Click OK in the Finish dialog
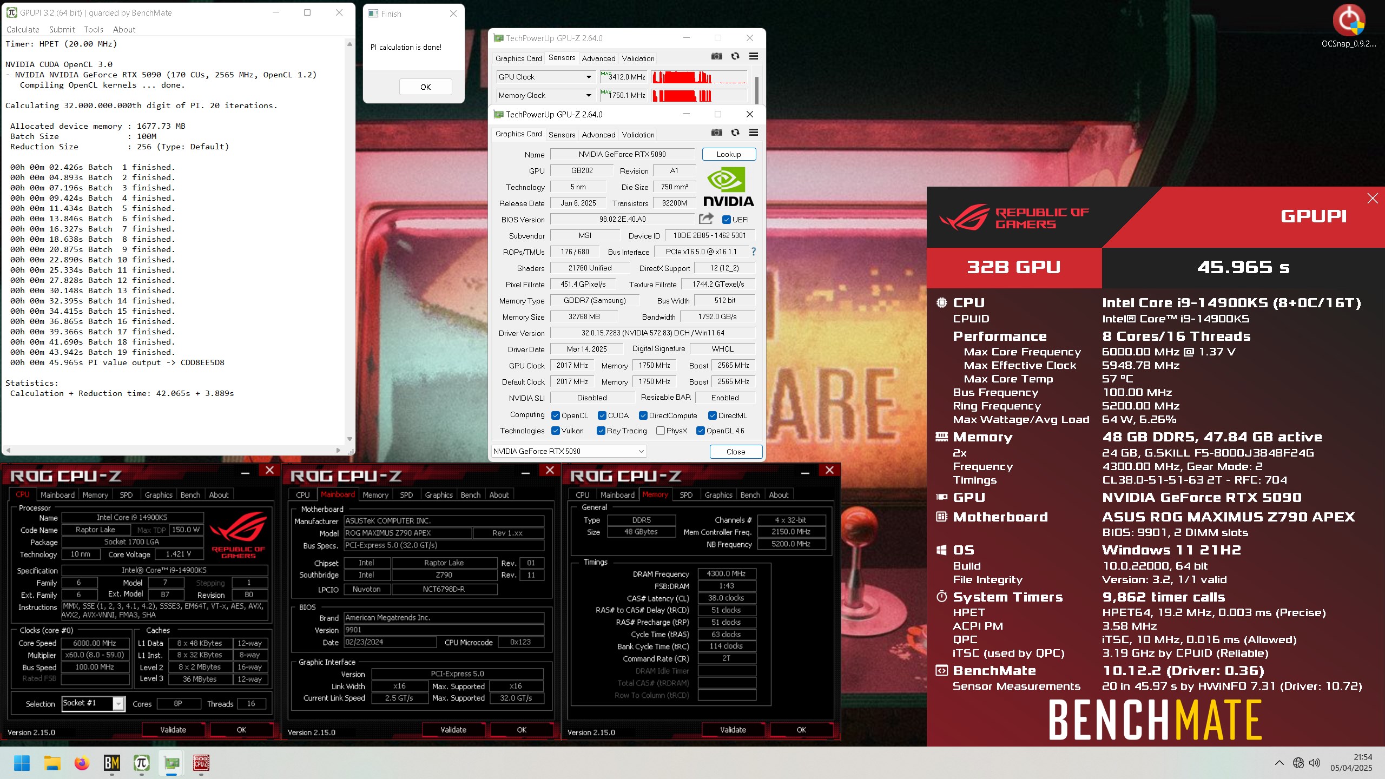The image size is (1385, 779). pyautogui.click(x=425, y=87)
